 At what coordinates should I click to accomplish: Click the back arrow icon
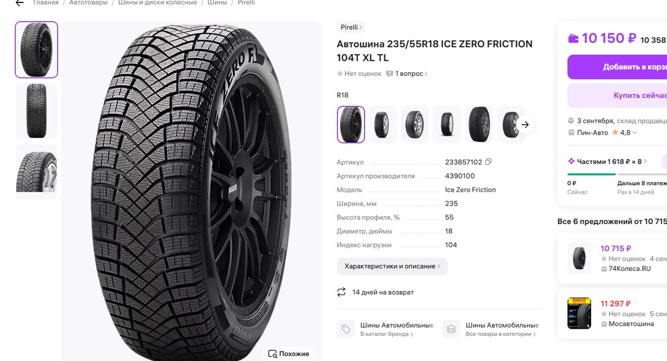pyautogui.click(x=20, y=3)
